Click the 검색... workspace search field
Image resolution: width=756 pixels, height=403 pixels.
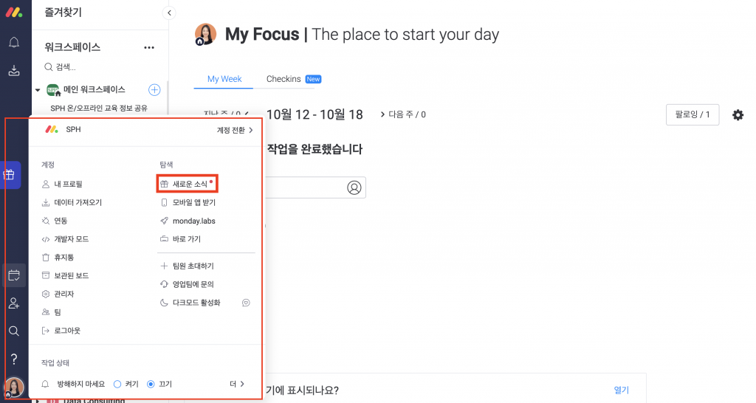point(66,67)
